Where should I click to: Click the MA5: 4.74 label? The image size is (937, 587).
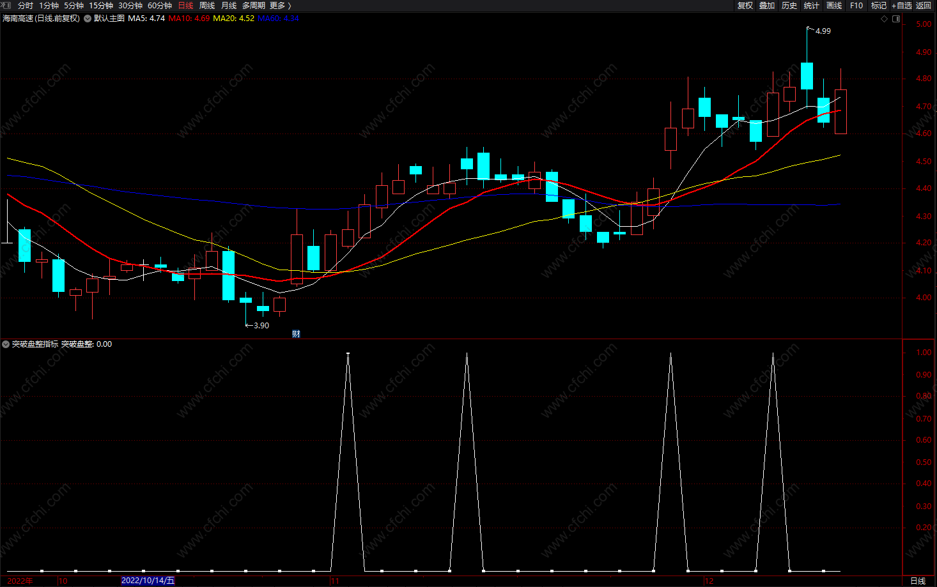(x=146, y=19)
